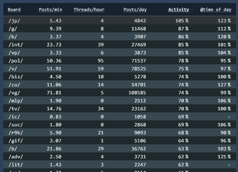
Task: Select the /g/ board name
Action: tap(13, 29)
